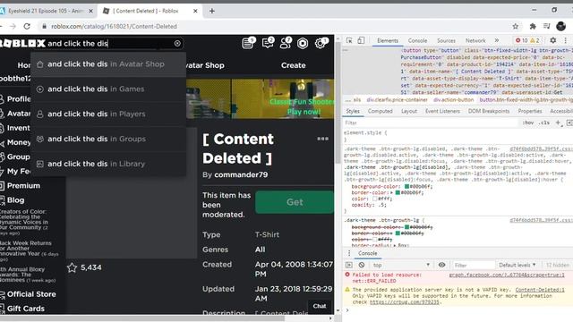Open Chrome media control icon
The image size is (573, 322).
[x=547, y=26]
